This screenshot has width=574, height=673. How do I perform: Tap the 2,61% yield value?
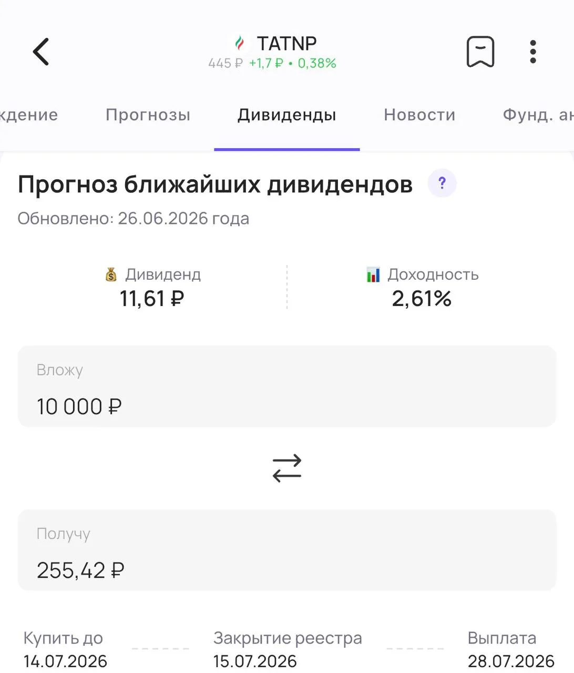(x=422, y=299)
